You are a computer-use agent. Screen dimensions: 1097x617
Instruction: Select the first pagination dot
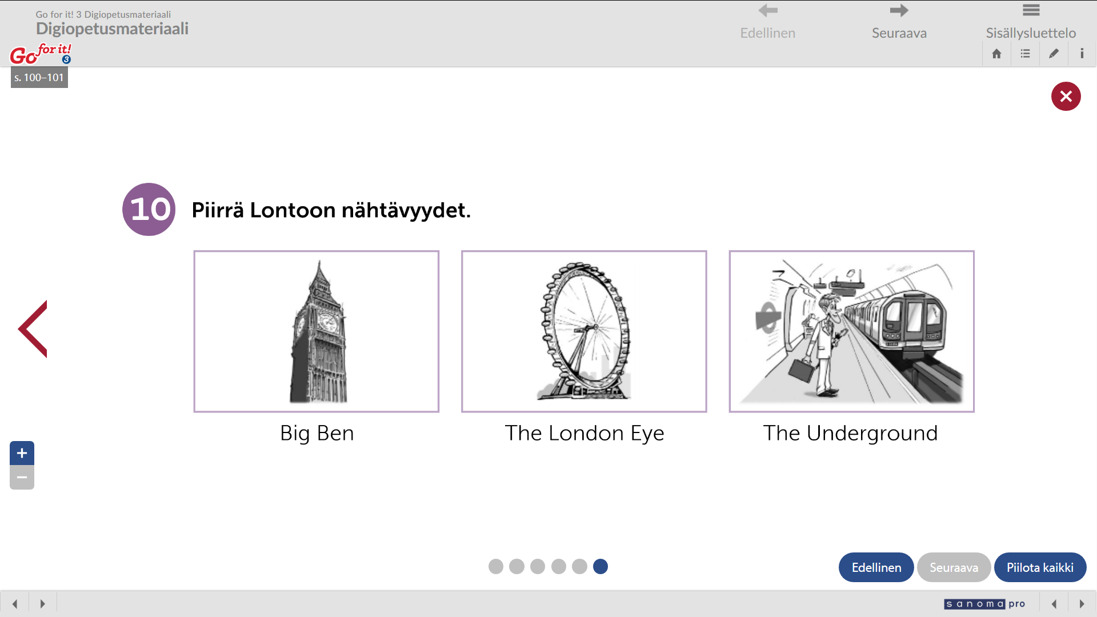tap(496, 566)
